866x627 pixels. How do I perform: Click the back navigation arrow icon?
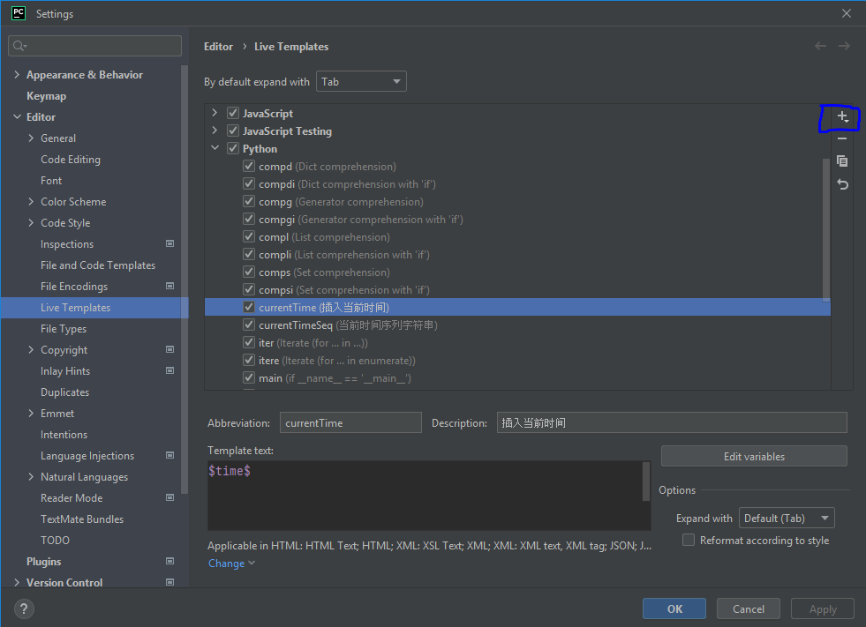pos(821,46)
